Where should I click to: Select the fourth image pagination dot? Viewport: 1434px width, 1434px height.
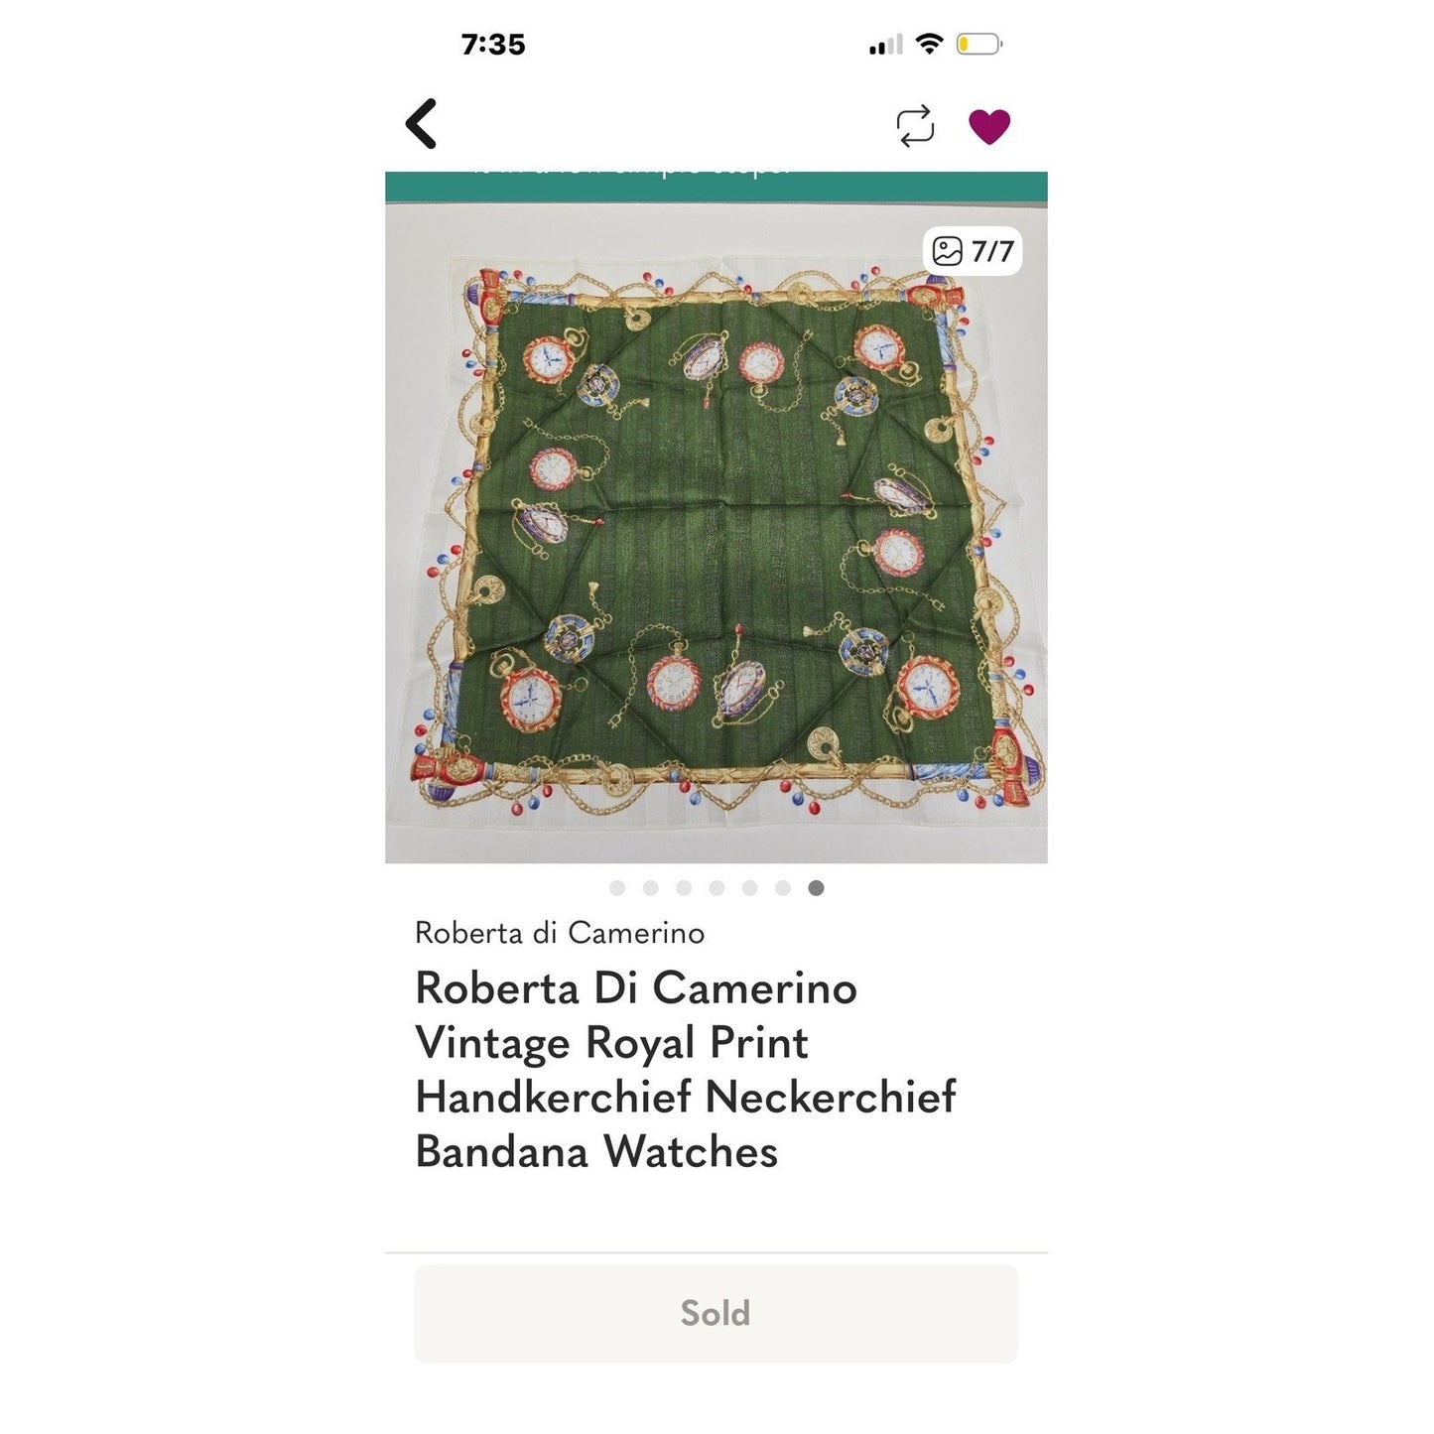pos(717,888)
